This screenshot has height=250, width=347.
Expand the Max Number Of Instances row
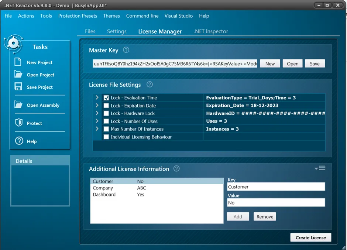click(97, 129)
